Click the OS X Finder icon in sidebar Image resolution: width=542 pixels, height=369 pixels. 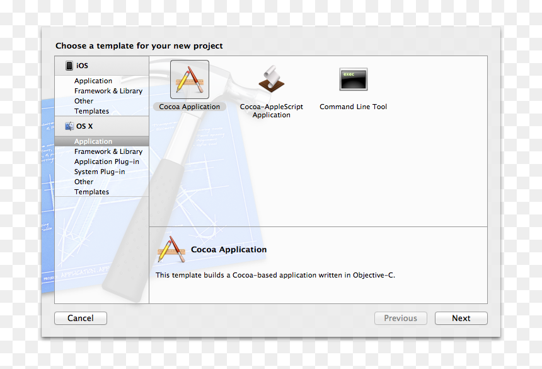[x=69, y=126]
